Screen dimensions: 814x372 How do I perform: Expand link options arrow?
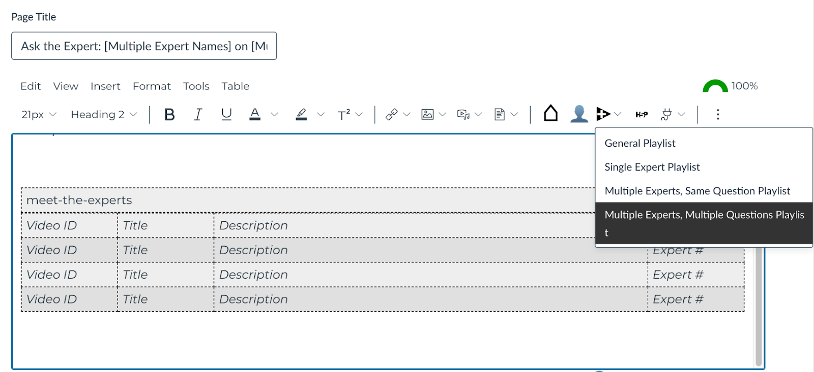tap(406, 115)
